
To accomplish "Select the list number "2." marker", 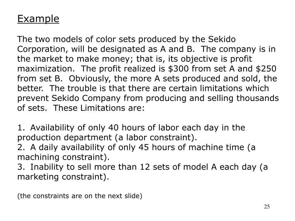I will pyautogui.click(x=21, y=147).
